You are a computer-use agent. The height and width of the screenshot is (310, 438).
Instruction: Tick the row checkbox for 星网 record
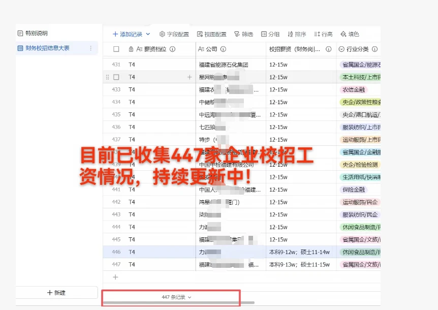tap(116, 77)
